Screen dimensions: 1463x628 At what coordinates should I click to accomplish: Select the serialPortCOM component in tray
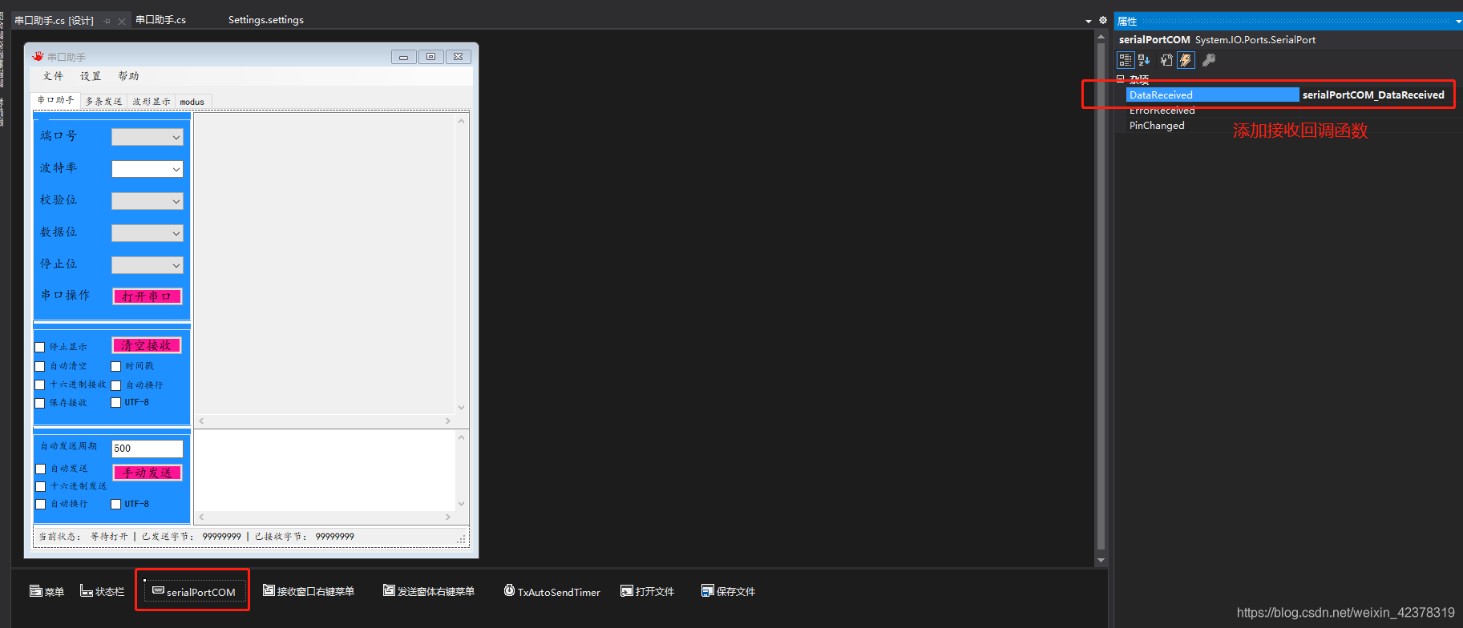point(193,591)
